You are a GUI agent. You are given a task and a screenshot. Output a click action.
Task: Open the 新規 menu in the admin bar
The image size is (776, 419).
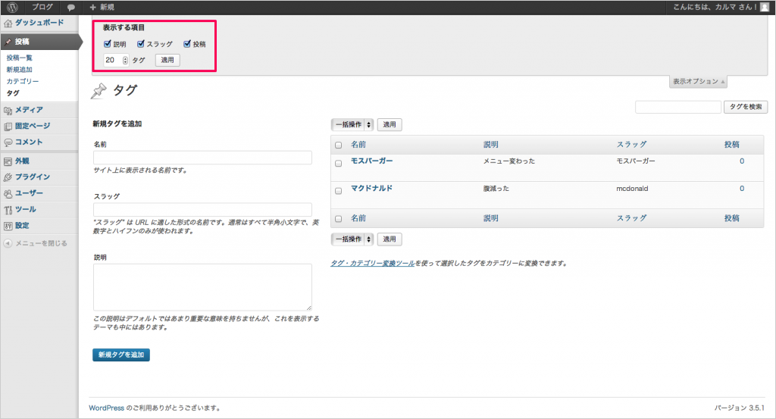coord(107,7)
